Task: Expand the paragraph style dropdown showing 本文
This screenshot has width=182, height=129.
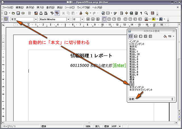Action: (x=36, y=19)
